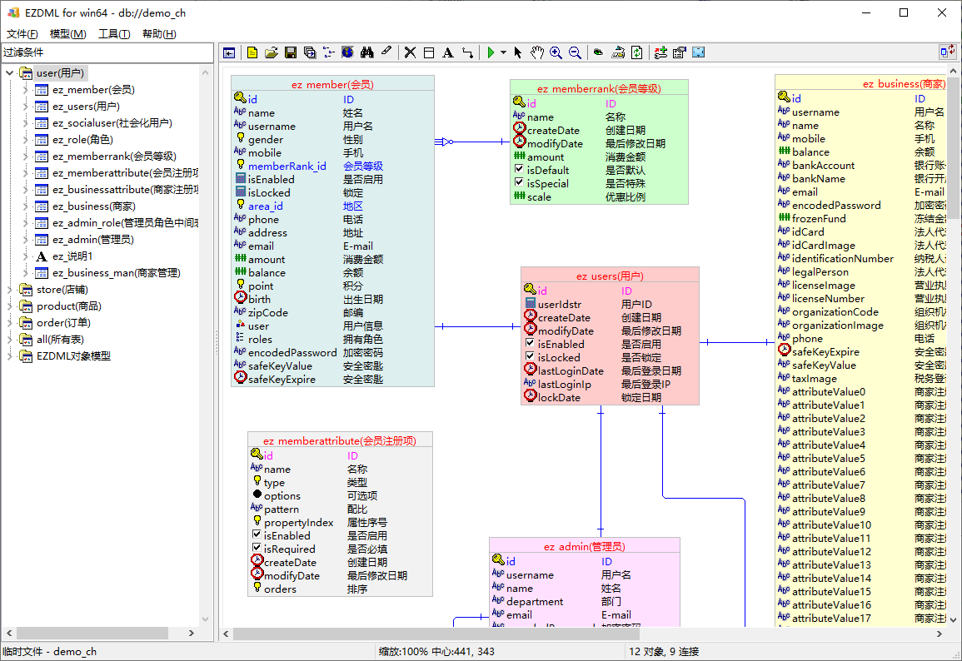Open find with the binoculars icon

[x=366, y=52]
